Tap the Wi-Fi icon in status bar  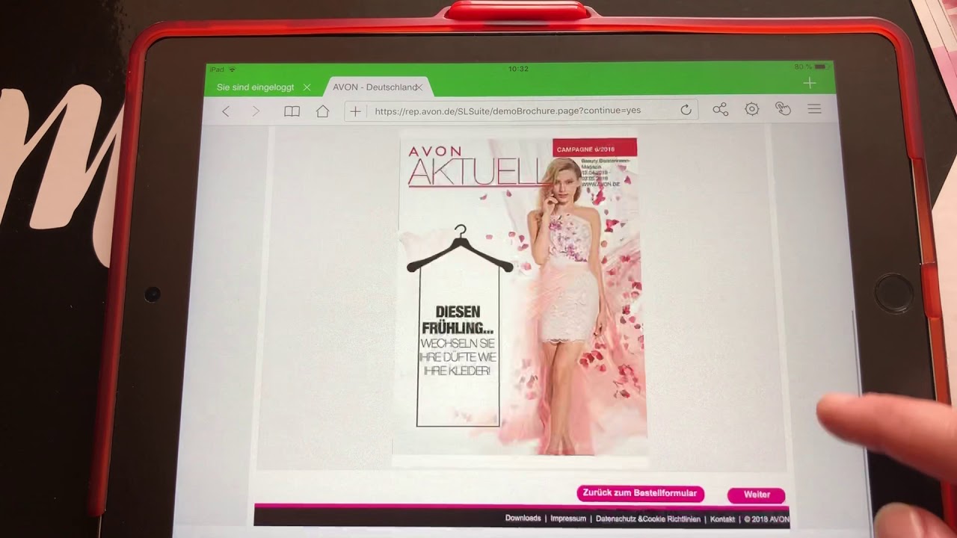coord(233,69)
